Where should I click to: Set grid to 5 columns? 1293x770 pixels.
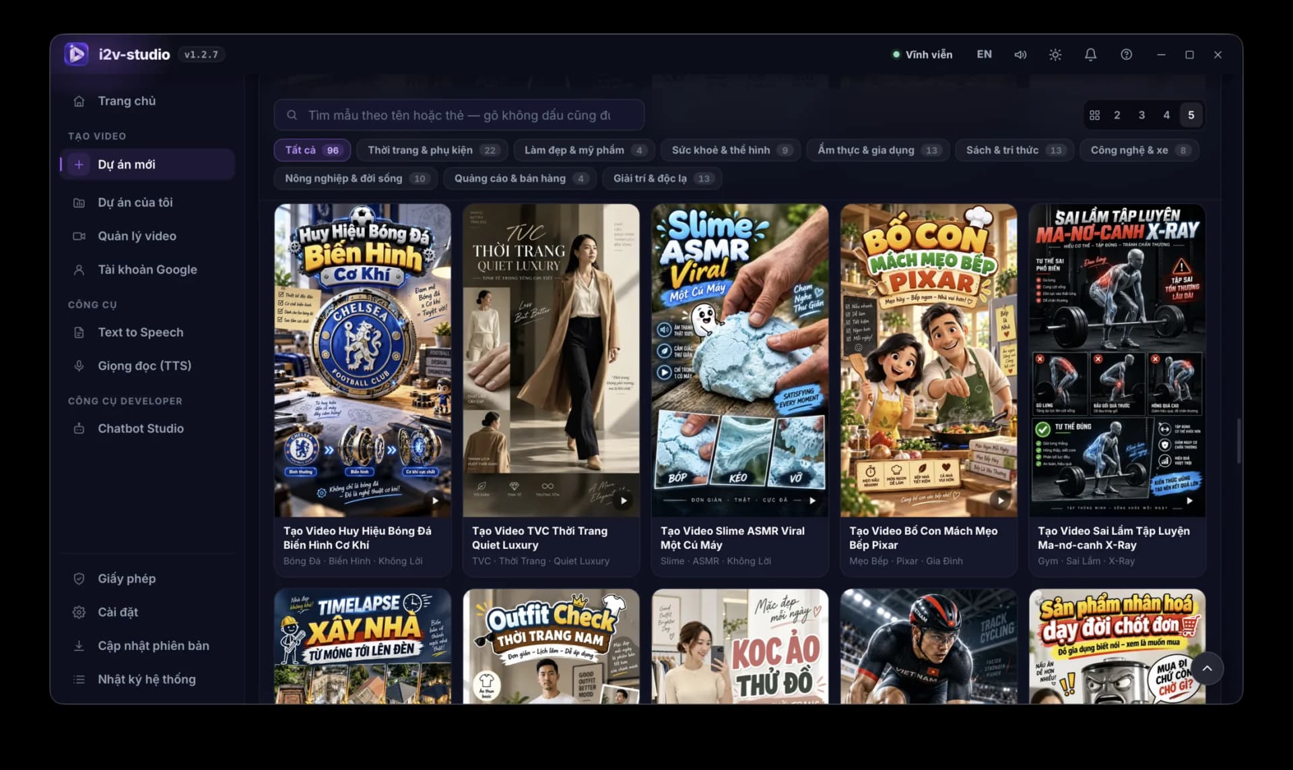click(x=1191, y=115)
